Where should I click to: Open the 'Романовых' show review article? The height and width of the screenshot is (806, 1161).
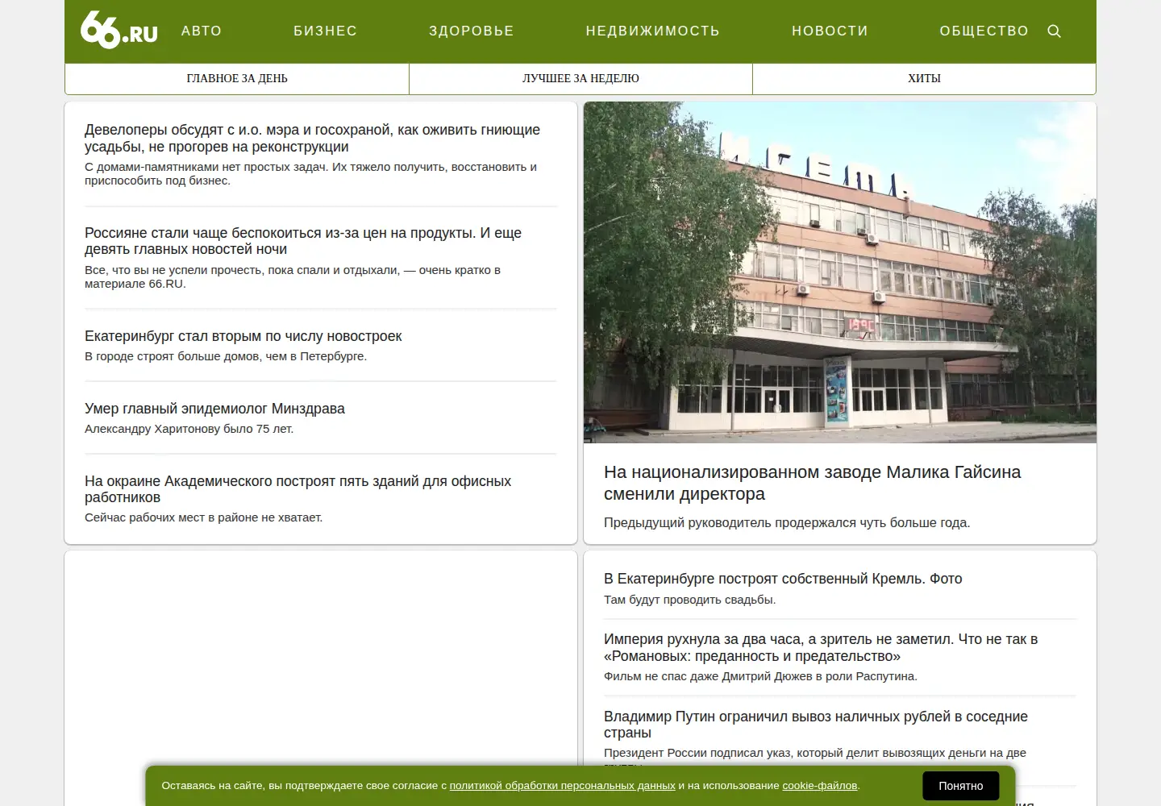(x=821, y=647)
